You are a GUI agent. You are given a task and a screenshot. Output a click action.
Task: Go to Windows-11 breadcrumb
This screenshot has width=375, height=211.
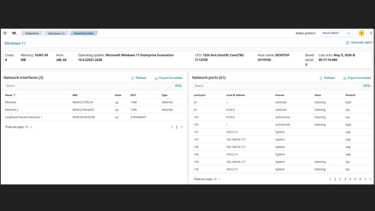[x=56, y=33]
